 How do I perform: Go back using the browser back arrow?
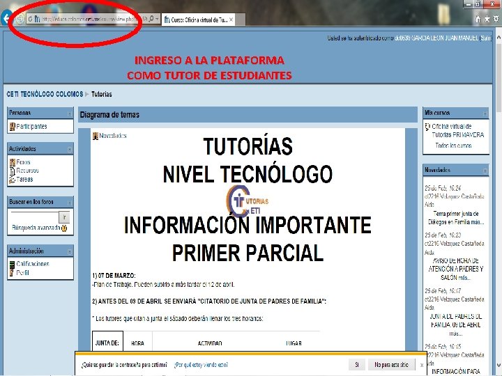[x=6, y=18]
